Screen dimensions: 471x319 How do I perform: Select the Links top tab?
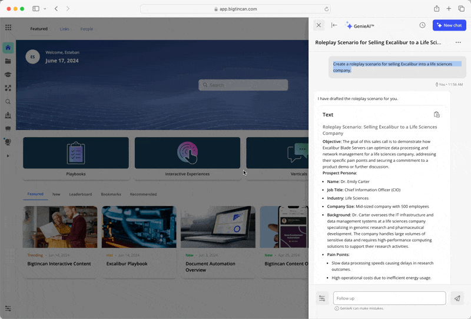pyautogui.click(x=64, y=29)
